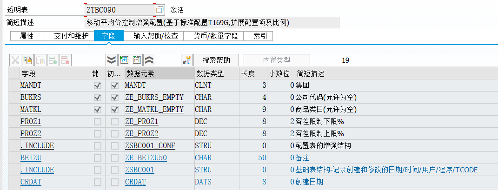This screenshot has height=190, width=498.
Task: Click the Delete row icon with red minus
Action: 66,60
